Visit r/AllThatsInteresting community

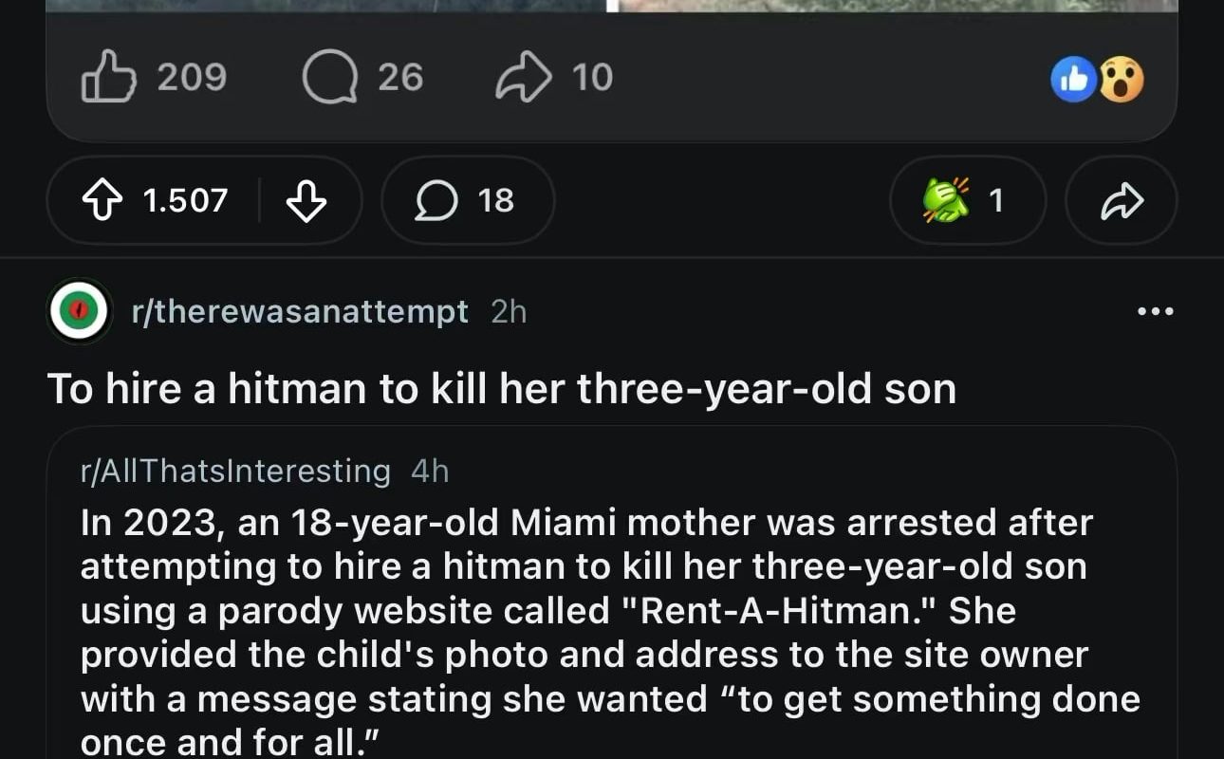point(235,471)
